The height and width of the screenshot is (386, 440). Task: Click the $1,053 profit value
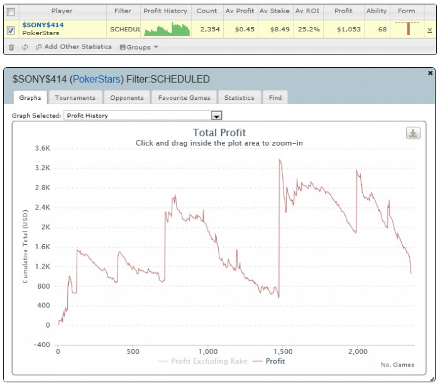click(x=349, y=29)
